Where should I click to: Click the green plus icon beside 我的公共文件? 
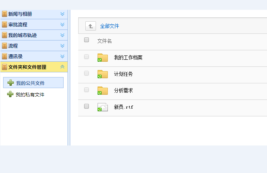pyautogui.click(x=11, y=83)
